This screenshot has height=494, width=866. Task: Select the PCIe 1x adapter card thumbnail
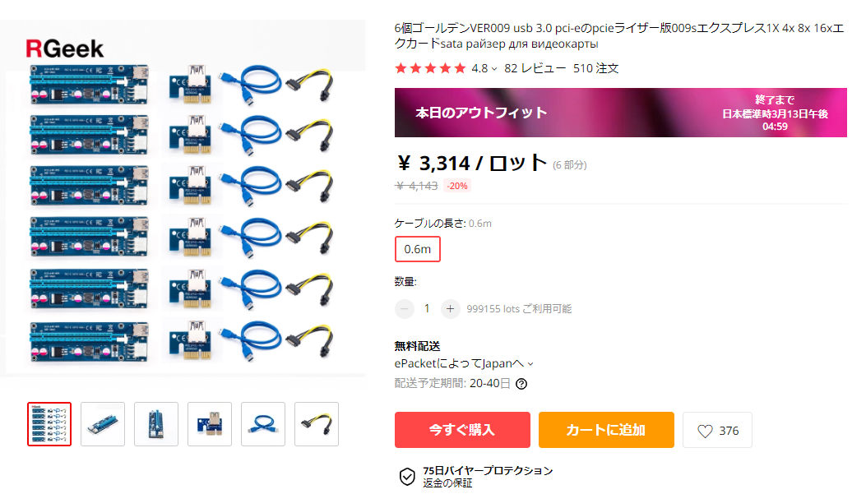coord(210,424)
